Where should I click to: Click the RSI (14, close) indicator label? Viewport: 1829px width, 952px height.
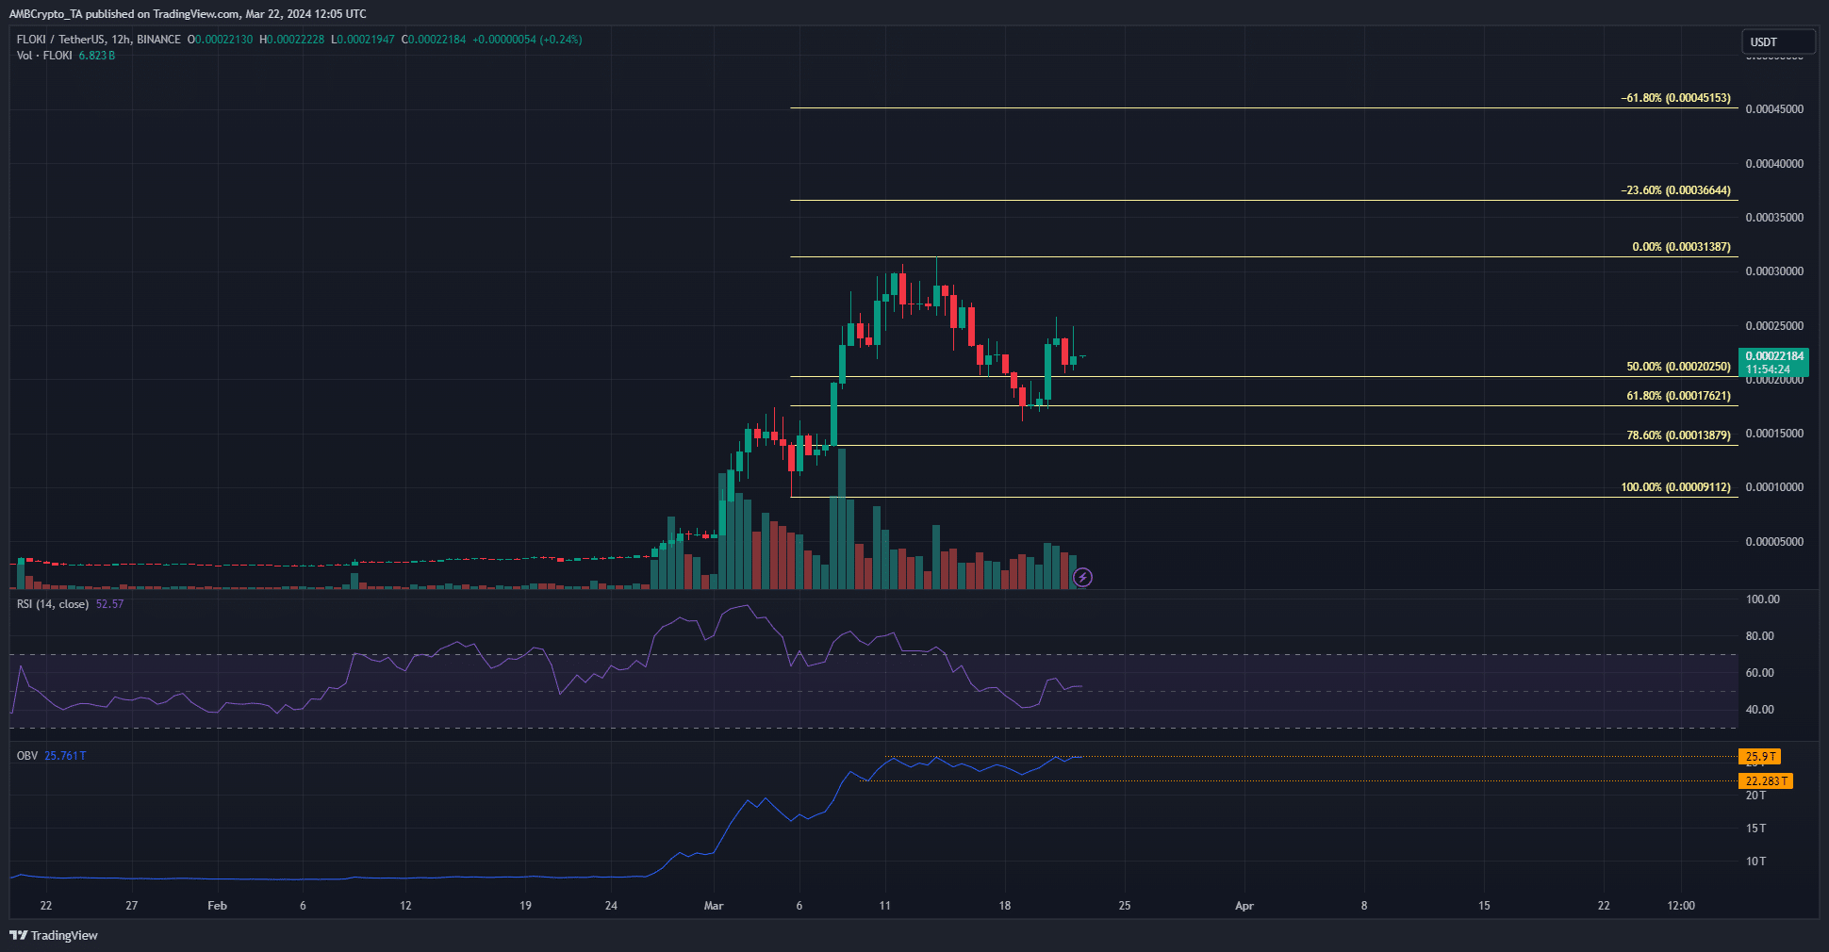click(53, 604)
